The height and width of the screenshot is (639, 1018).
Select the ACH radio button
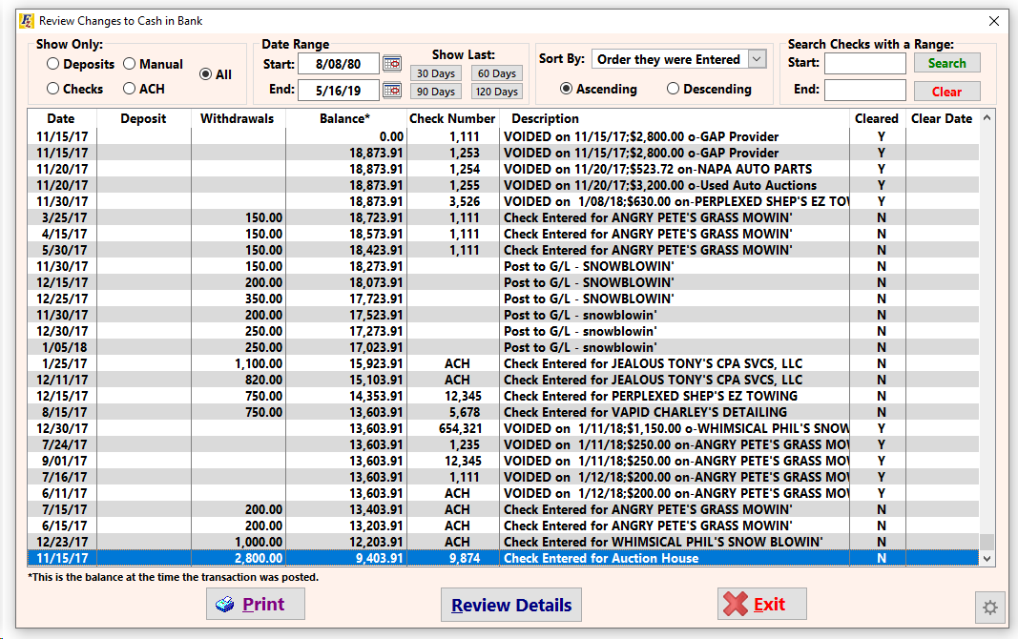pos(129,89)
